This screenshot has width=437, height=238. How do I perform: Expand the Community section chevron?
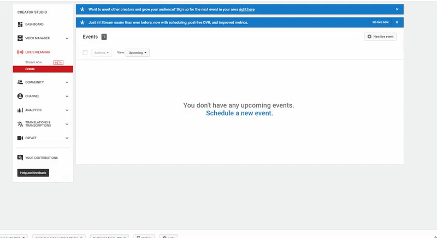[67, 82]
